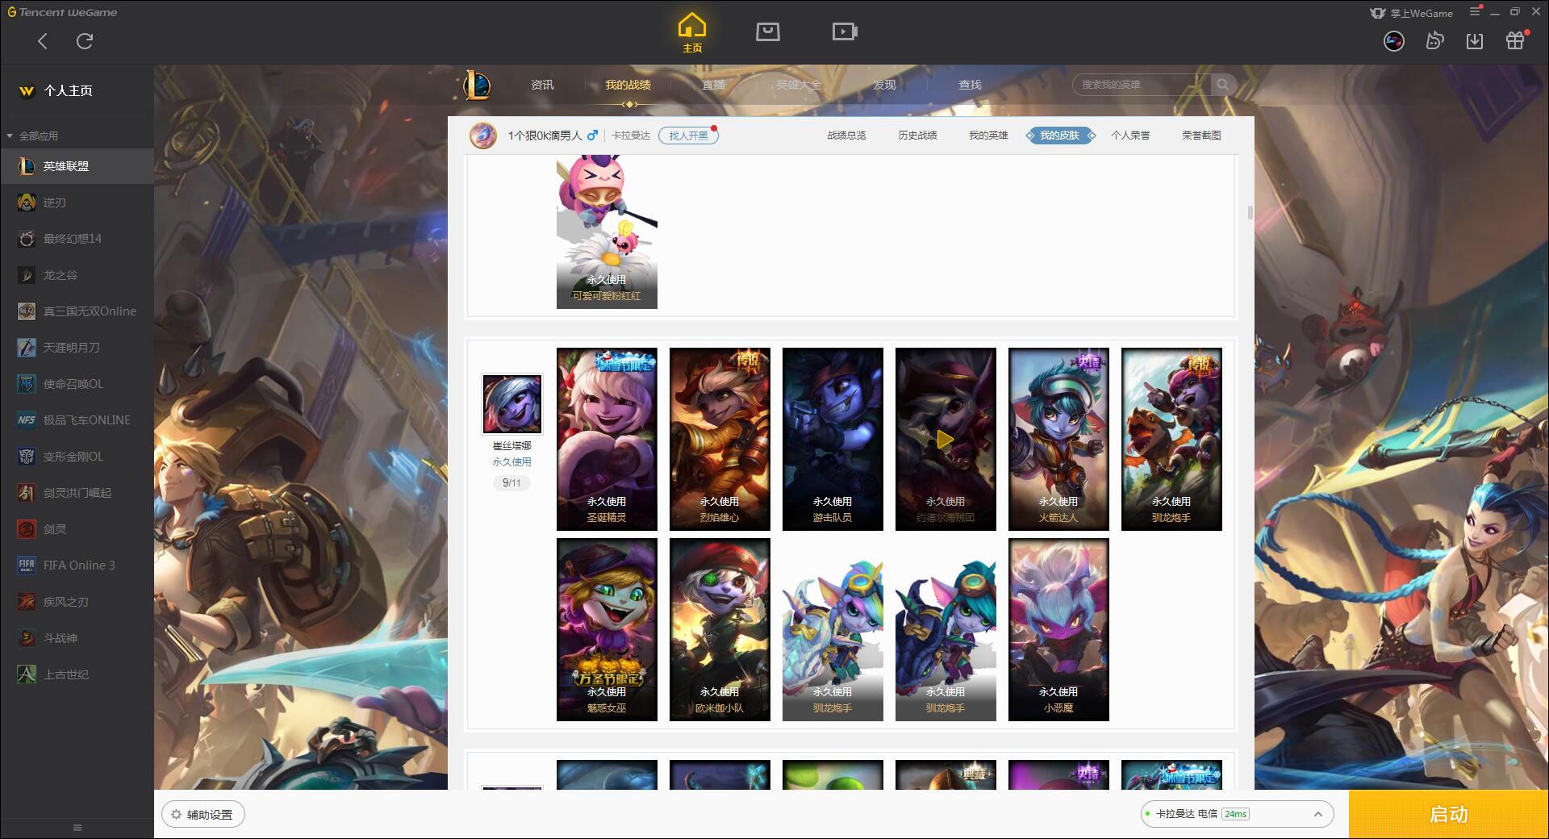Select 上古世纪 in the game list
This screenshot has height=839, width=1549.
click(77, 674)
